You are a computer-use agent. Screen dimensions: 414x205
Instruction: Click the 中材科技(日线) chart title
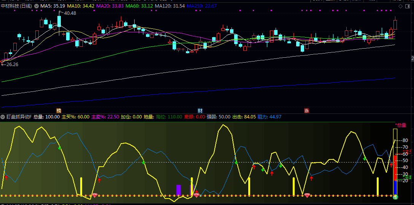17,6
